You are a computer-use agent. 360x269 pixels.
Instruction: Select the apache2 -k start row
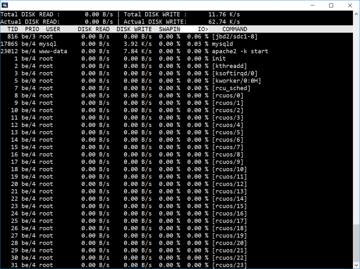(176, 51)
